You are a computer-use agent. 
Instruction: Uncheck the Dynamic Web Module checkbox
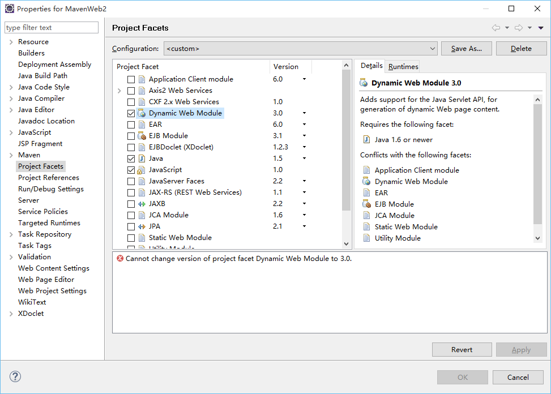tap(131, 113)
